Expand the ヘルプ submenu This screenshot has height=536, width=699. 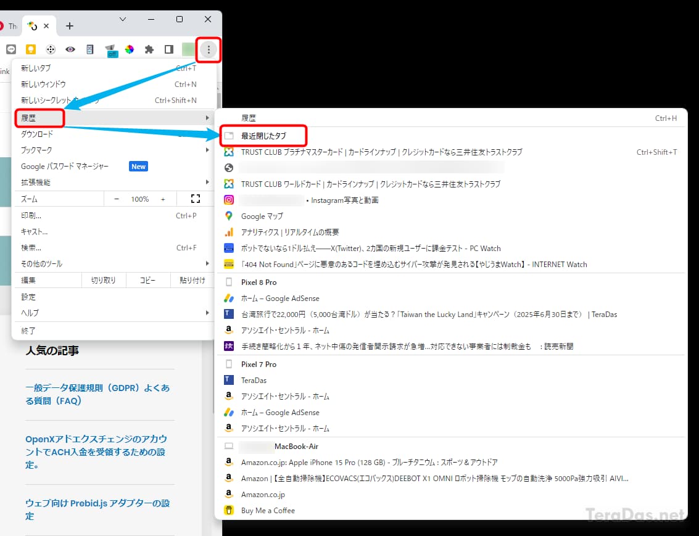tap(114, 313)
